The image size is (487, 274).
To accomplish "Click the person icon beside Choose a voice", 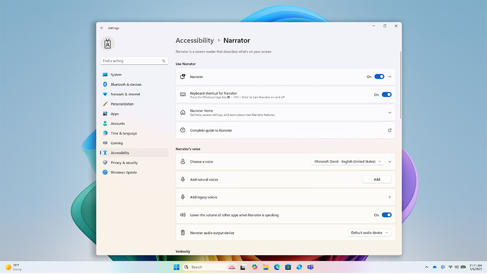I will pos(183,162).
